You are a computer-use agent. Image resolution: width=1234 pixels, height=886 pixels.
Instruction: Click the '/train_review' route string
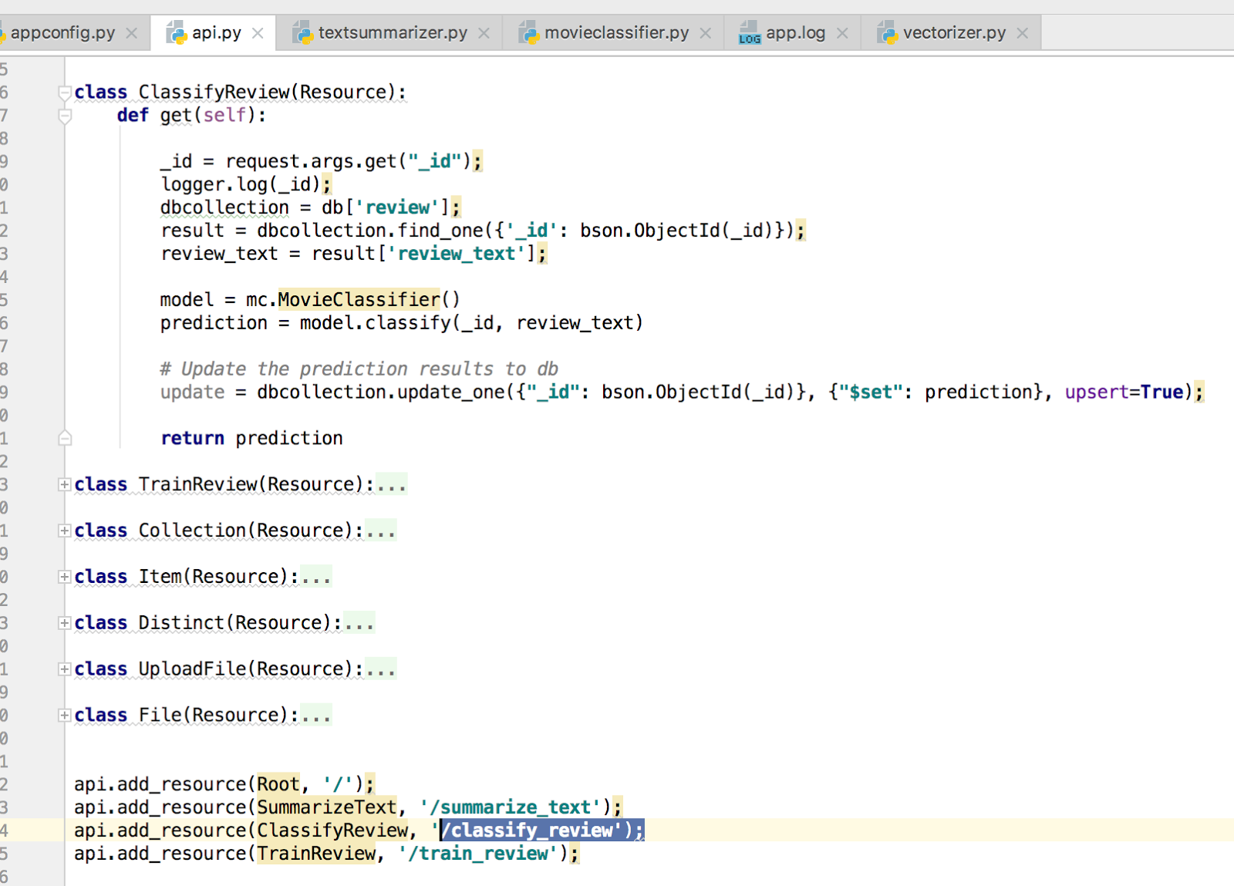click(x=478, y=854)
